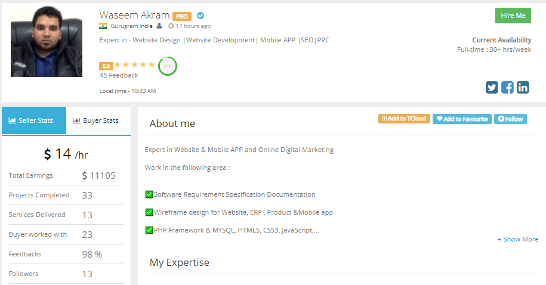Click the Hire Me button
Screen dimensions: 546x285
513,16
